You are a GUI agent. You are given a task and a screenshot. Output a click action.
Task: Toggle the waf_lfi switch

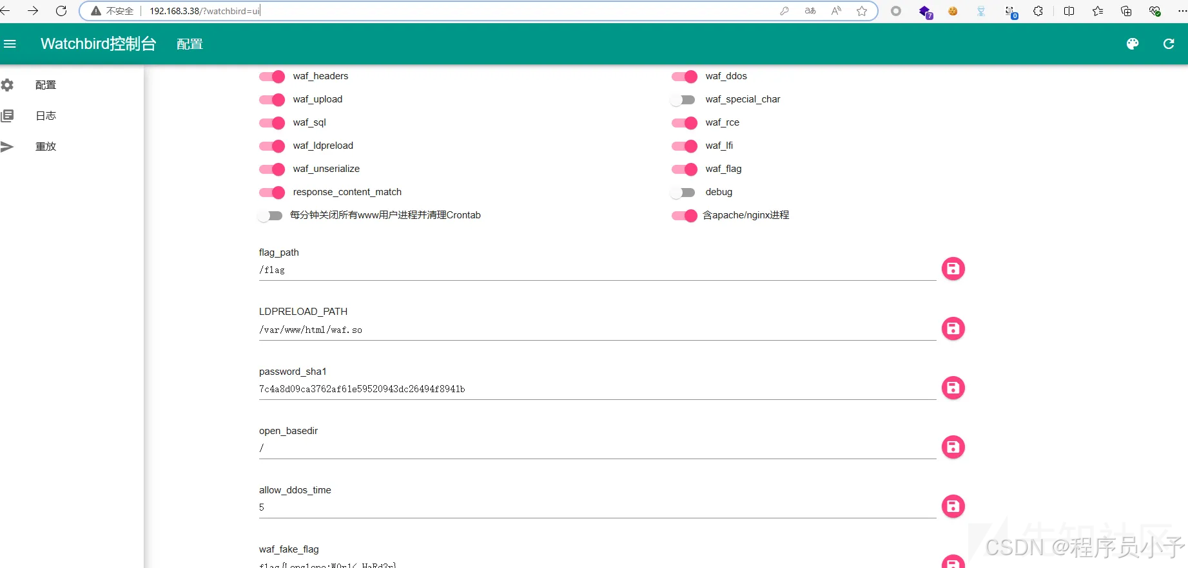(684, 146)
